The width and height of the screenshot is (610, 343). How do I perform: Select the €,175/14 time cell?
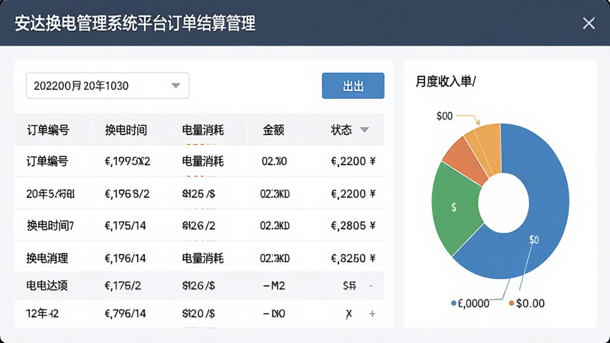[x=125, y=226]
